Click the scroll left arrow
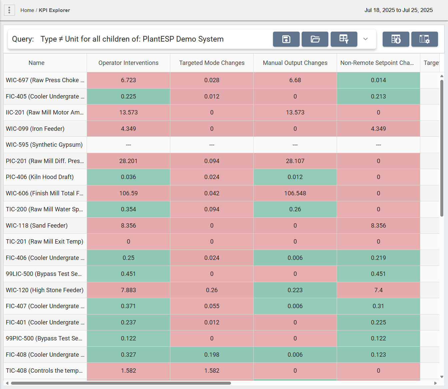The width and height of the screenshot is (448, 389). point(7,383)
